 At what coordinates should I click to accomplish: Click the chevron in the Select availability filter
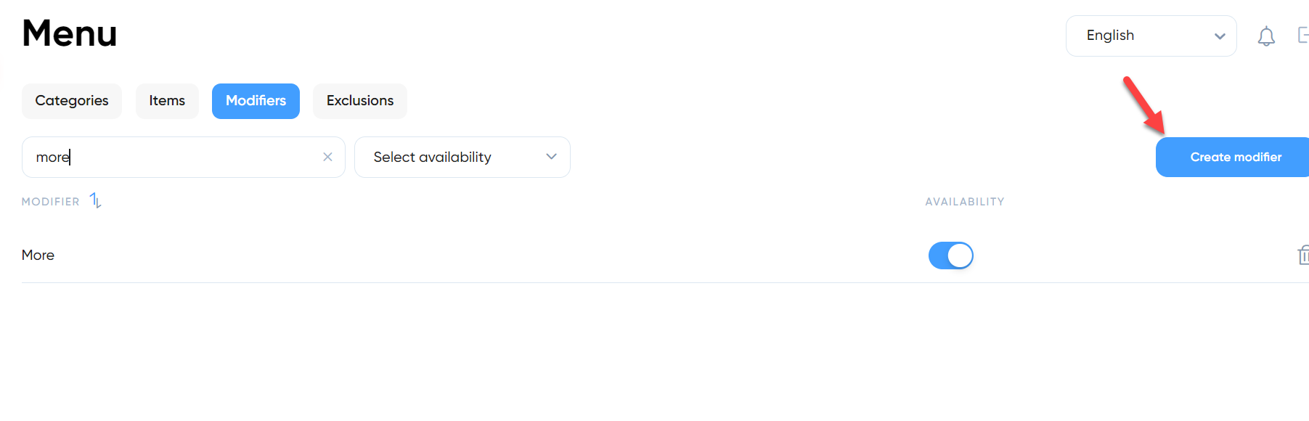click(x=551, y=157)
